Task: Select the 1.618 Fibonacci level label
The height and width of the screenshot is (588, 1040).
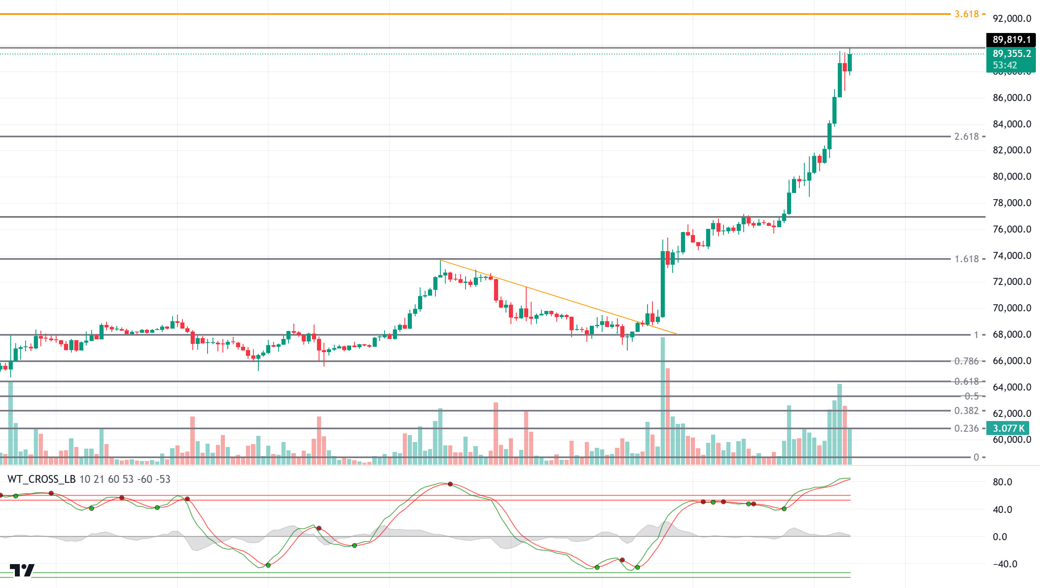Action: 967,259
